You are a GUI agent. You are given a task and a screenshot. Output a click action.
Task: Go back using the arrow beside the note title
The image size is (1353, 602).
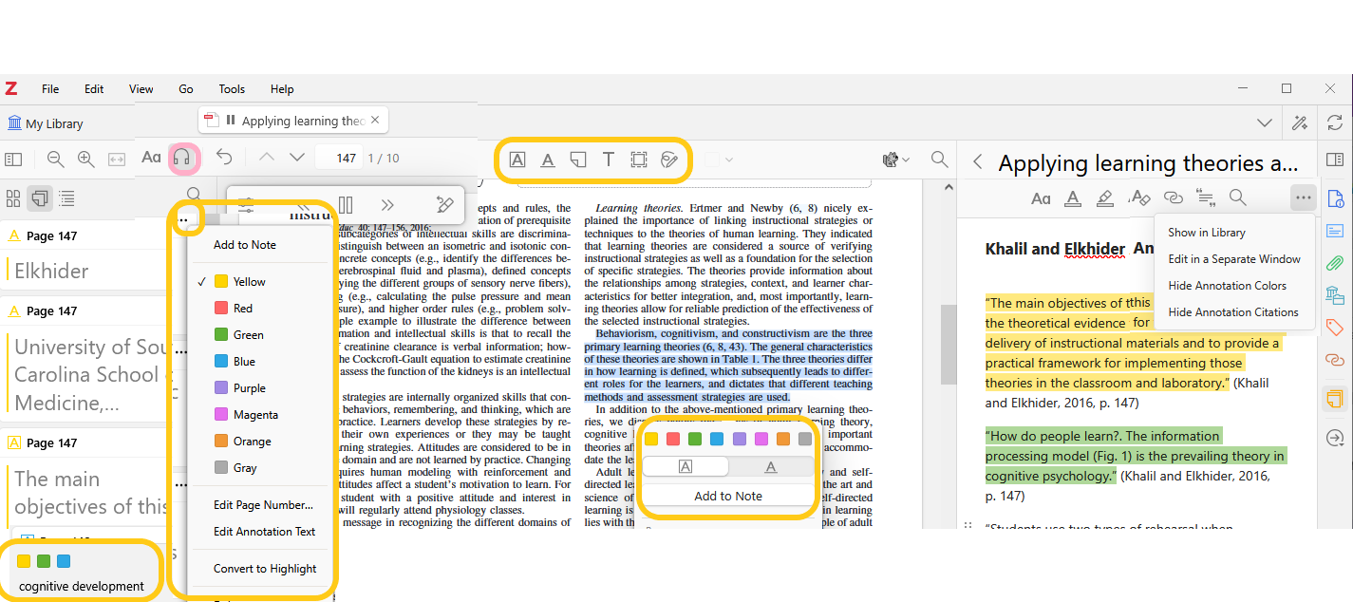[978, 162]
